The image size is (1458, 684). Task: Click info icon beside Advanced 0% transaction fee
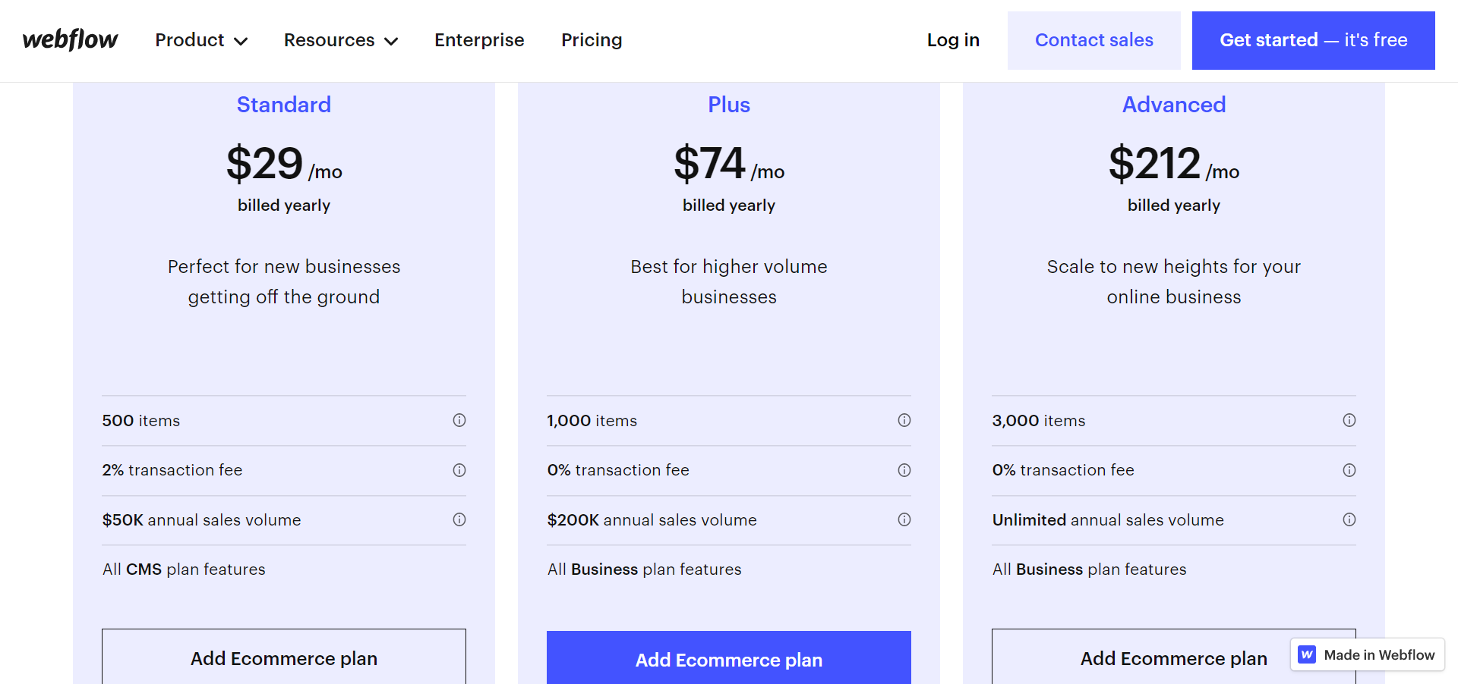pyautogui.click(x=1349, y=470)
